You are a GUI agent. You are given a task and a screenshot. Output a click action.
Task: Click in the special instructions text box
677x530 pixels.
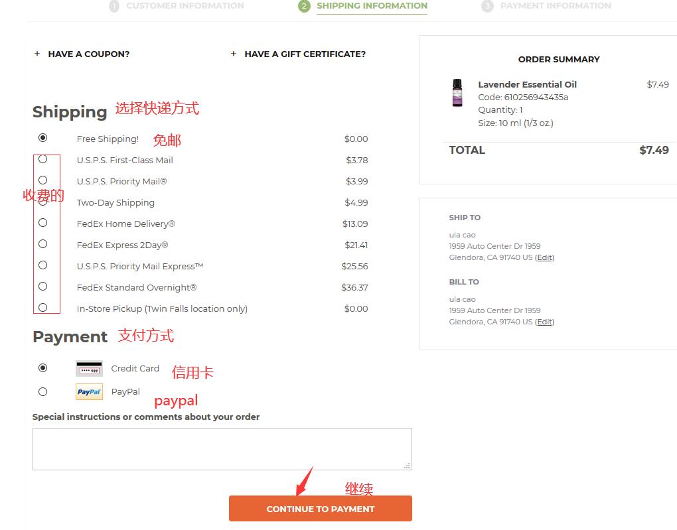[x=222, y=449]
